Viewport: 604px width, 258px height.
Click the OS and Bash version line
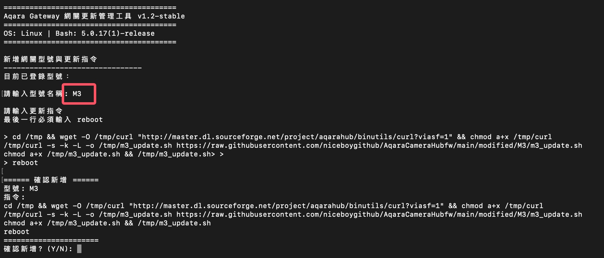pyautogui.click(x=79, y=33)
